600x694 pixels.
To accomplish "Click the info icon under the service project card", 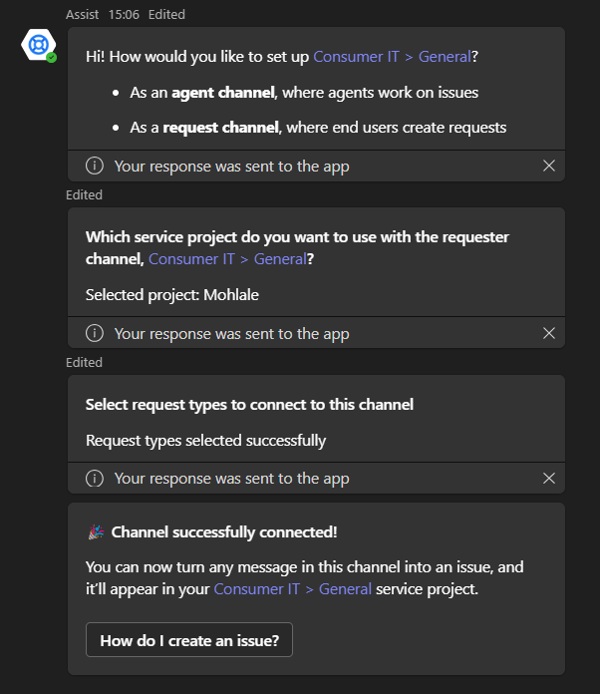I will click(95, 334).
